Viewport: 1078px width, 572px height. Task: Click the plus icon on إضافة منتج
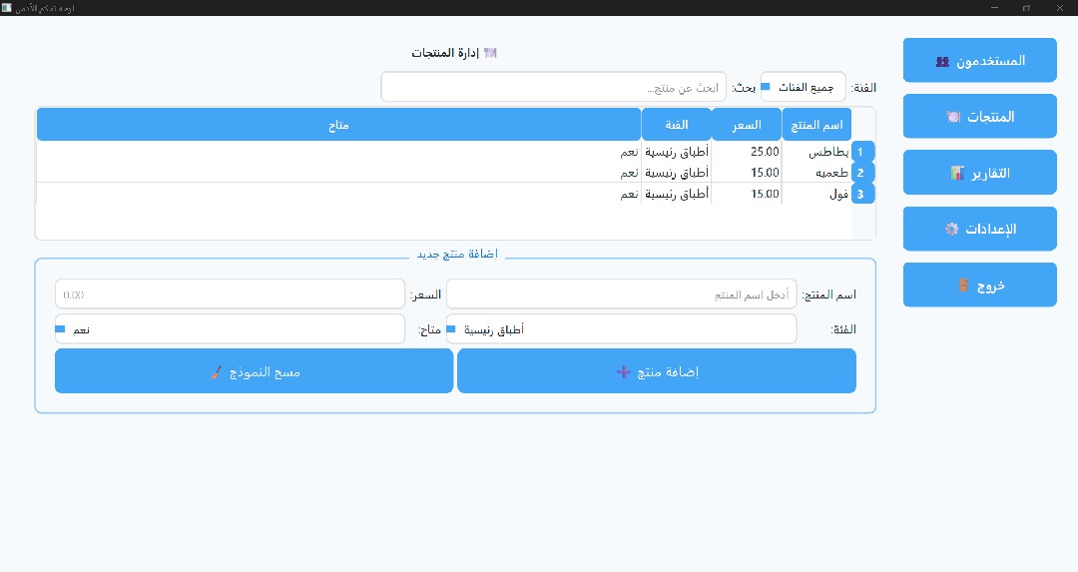(624, 371)
